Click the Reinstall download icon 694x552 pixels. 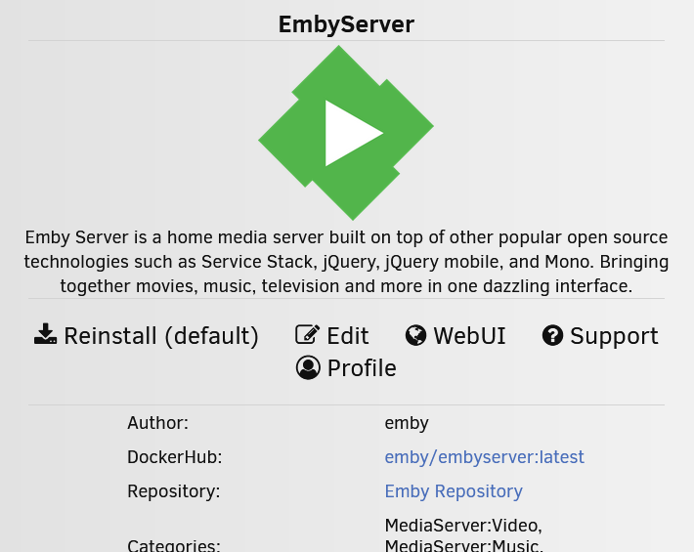click(46, 334)
